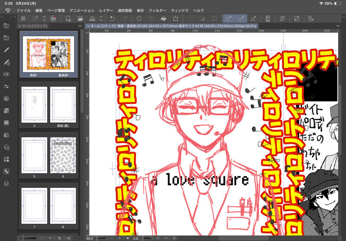The image size is (346, 241).
Task: Expand the page manager panel dropdown chevron
Action: click(80, 26)
